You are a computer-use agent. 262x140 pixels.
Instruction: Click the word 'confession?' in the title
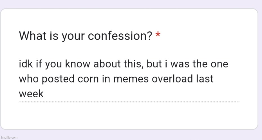click(x=120, y=36)
